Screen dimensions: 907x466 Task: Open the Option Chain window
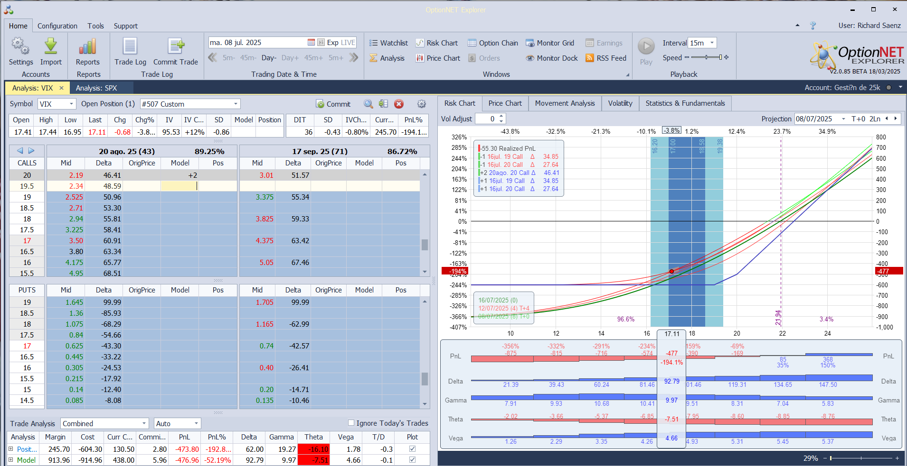point(493,43)
